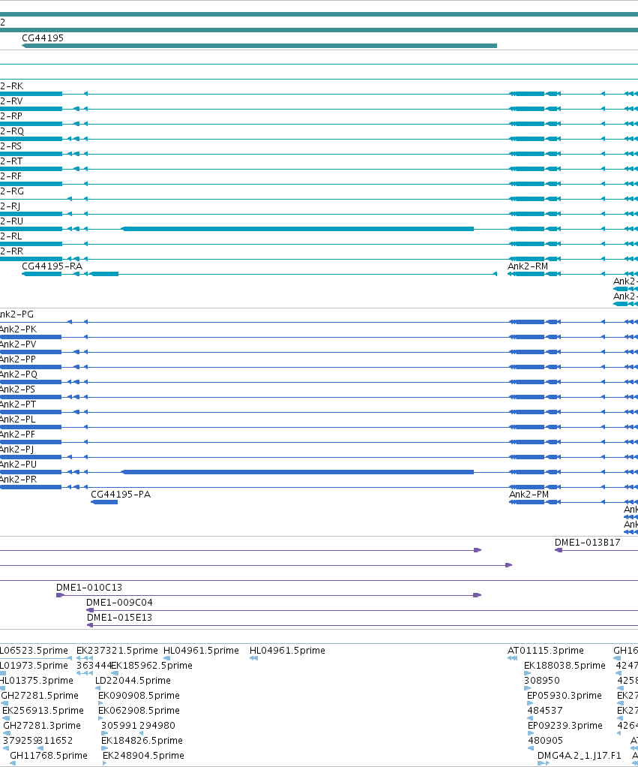Select the CG44195 gene span bar

(259, 46)
